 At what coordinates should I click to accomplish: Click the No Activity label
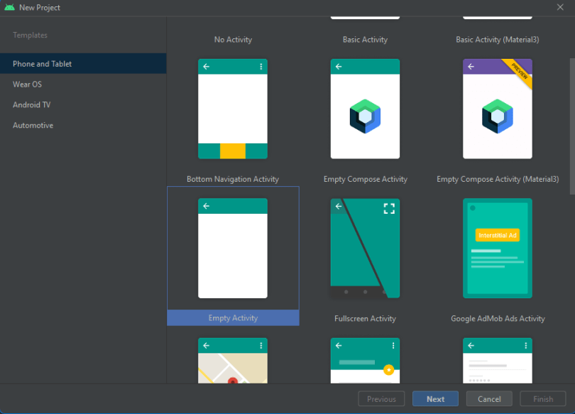click(x=234, y=40)
